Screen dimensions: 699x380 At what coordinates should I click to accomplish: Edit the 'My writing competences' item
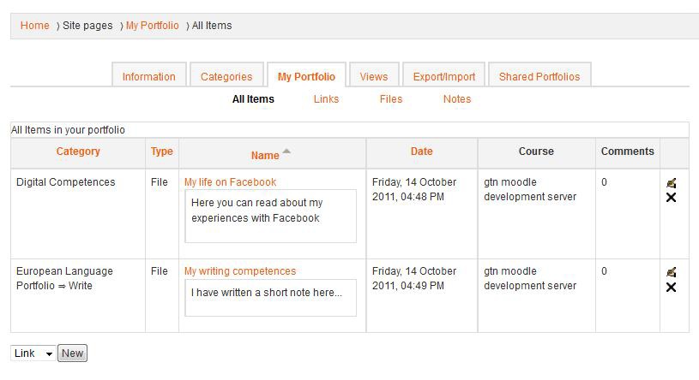671,271
